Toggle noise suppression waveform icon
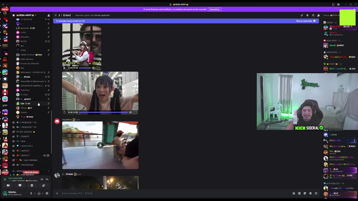Viewport: 358px width, 201px height. pos(42,180)
